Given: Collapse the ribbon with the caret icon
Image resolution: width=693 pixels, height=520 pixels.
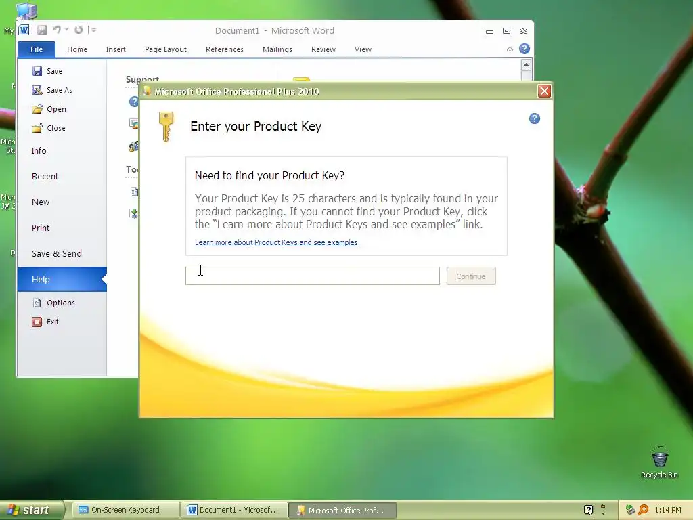Looking at the screenshot, I should (510, 49).
